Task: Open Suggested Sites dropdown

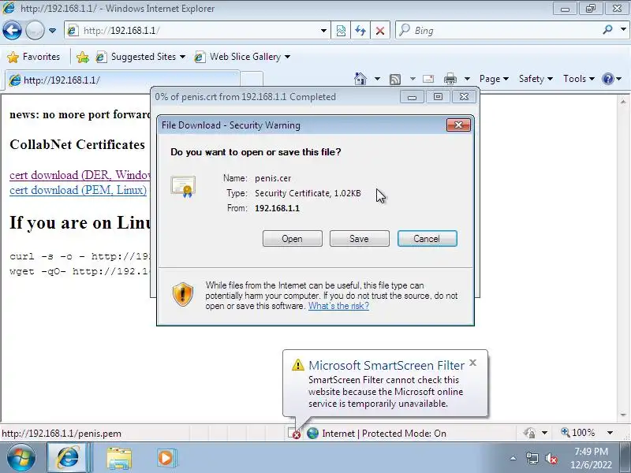Action: tap(140, 57)
